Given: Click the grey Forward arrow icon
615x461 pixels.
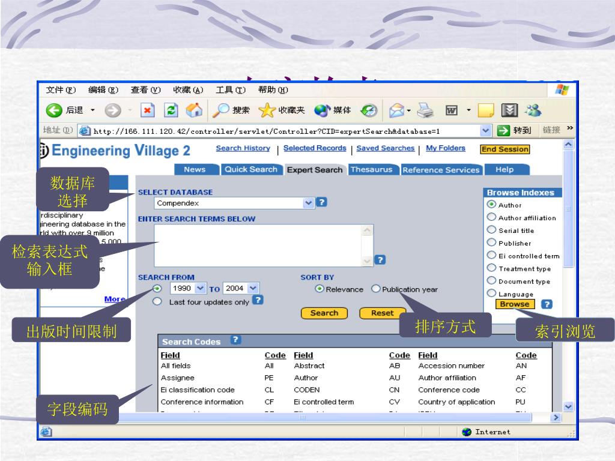Looking at the screenshot, I should [x=112, y=110].
